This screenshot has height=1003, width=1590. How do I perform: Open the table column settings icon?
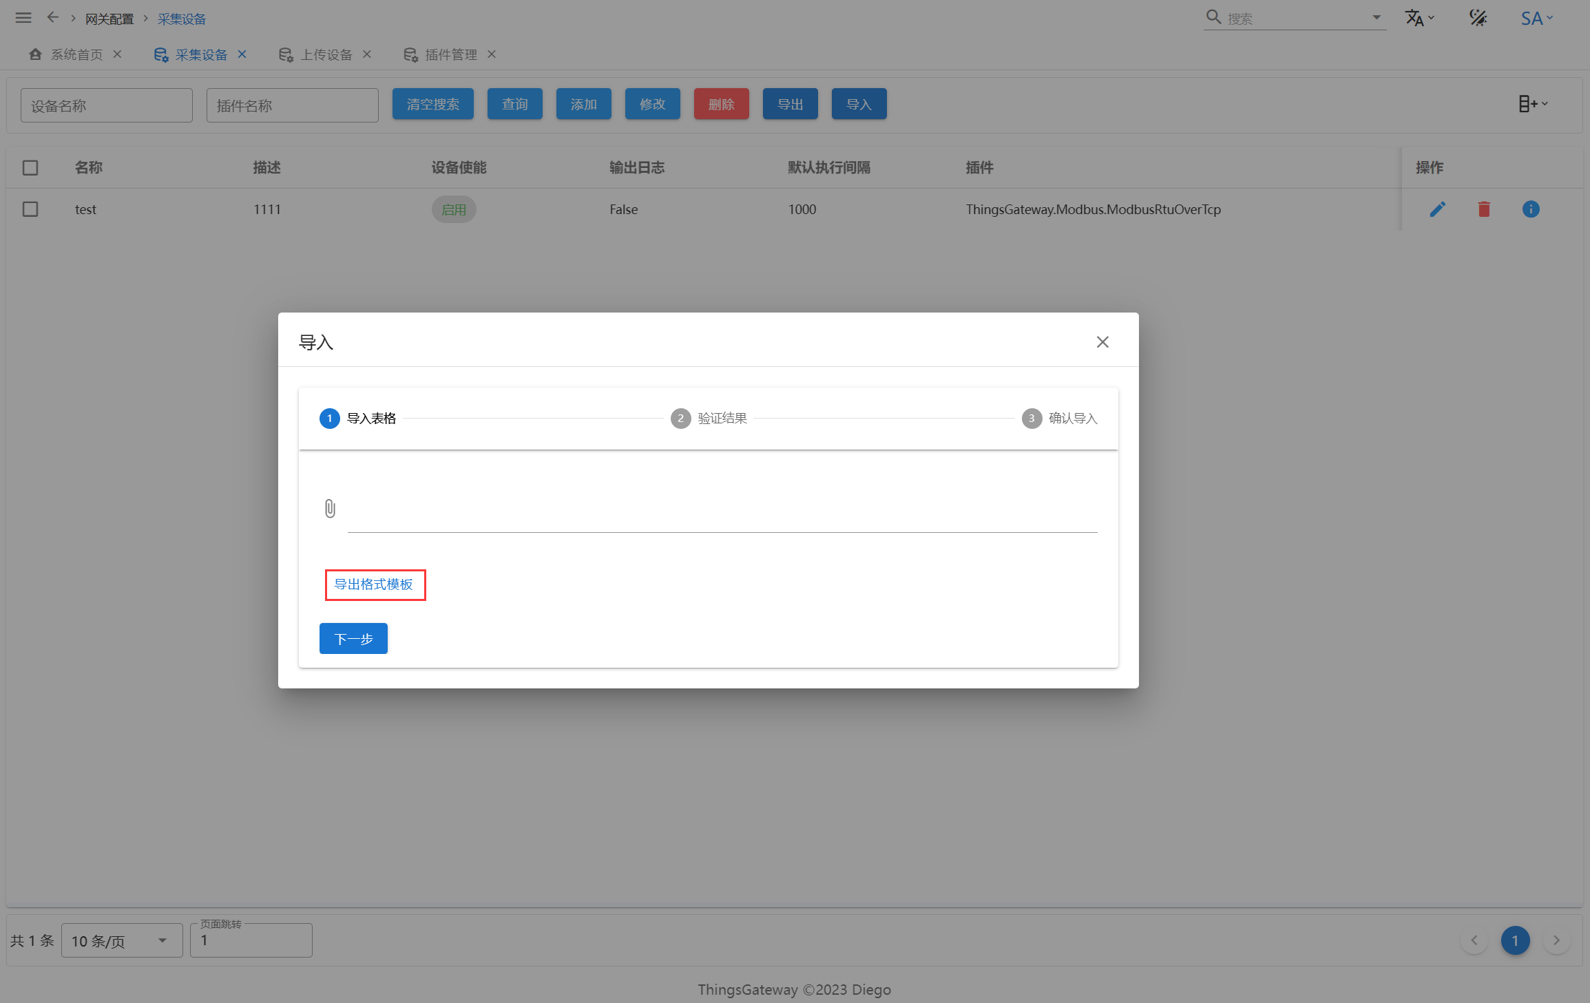pos(1533,104)
